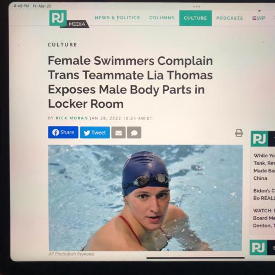This screenshot has height=275, width=275.
Task: Open the swimmer article photo
Action: pos(145,197)
